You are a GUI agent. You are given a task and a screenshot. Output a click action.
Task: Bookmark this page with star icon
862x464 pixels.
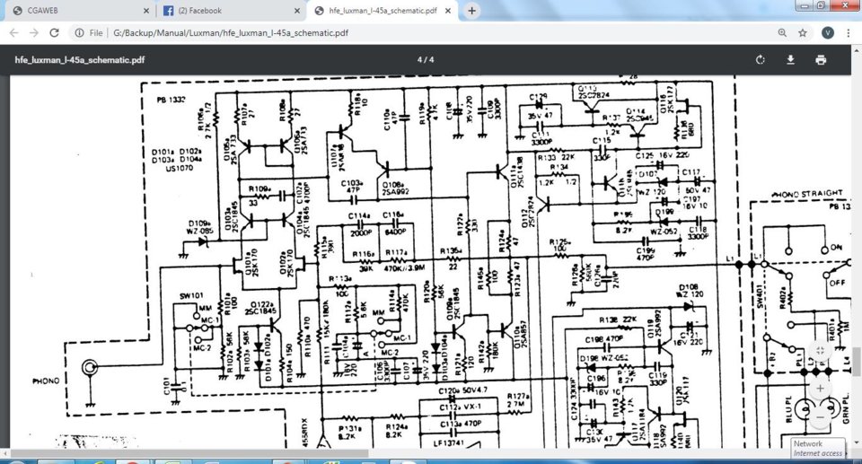[x=803, y=33]
